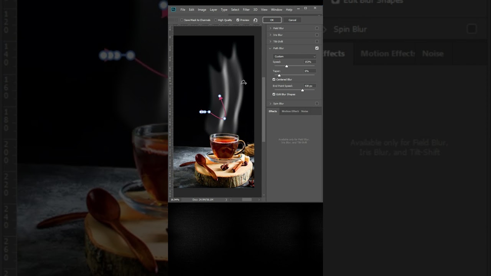
Task: Disable the Path Blur checkbox
Action: click(317, 48)
